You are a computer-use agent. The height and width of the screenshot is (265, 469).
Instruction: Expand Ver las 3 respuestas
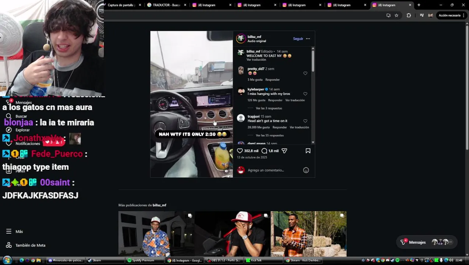269,108
